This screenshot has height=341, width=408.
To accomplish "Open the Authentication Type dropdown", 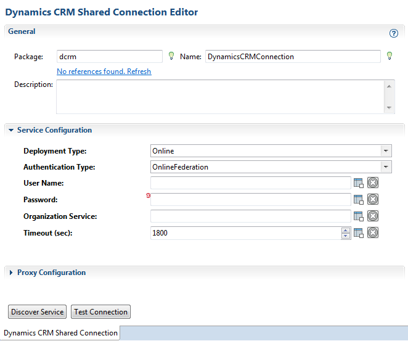I will point(386,167).
